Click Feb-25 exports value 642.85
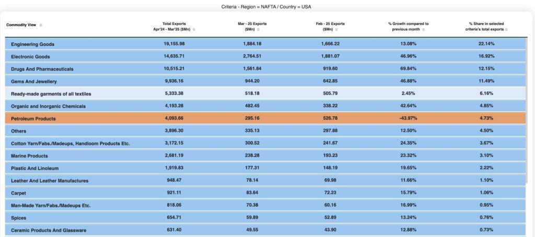The width and height of the screenshot is (535, 237). [x=330, y=81]
